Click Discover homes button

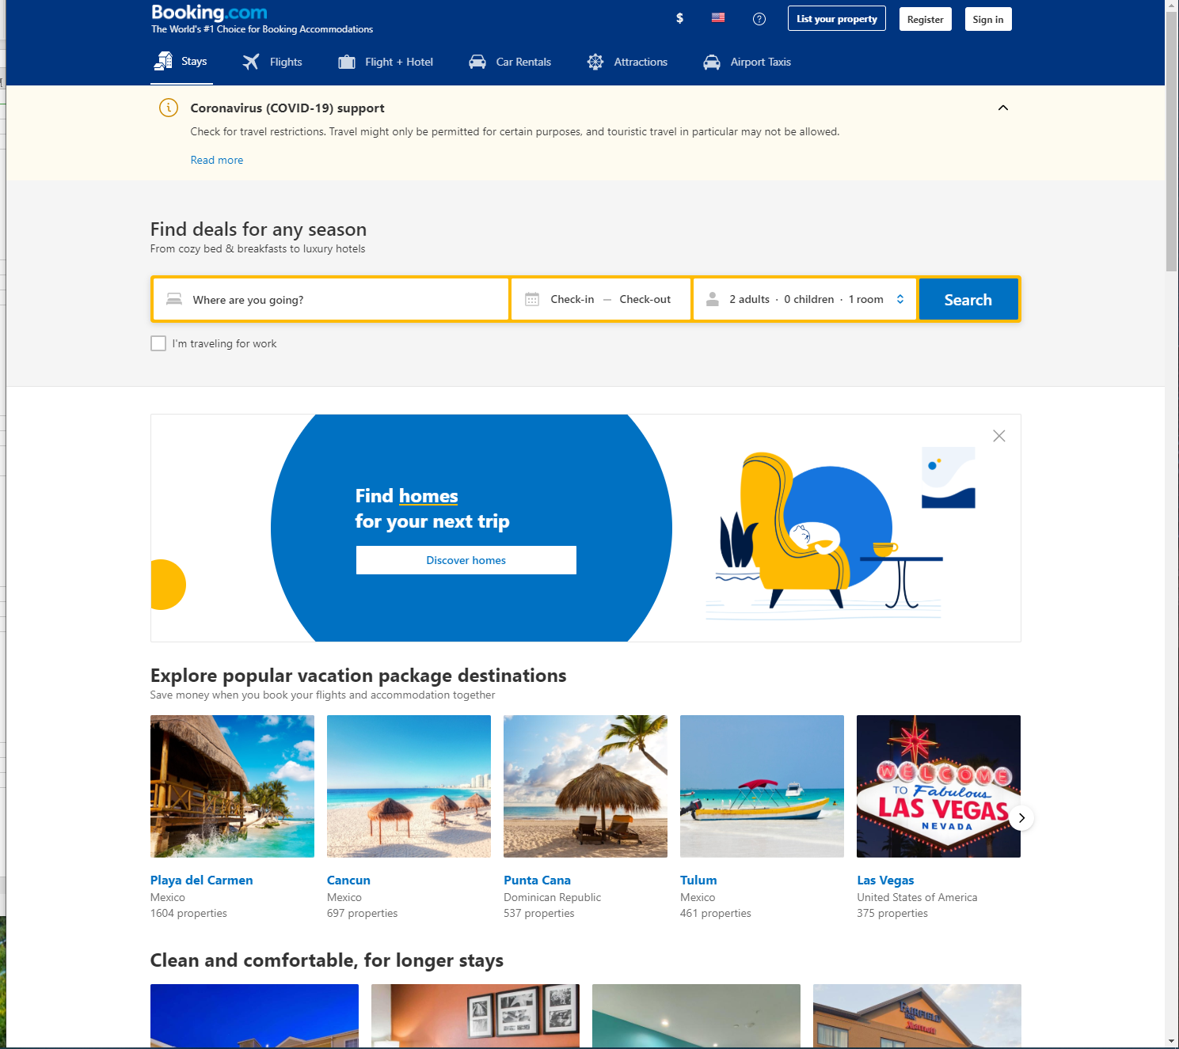coord(466,560)
